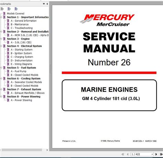Go to the previous page

128,154
